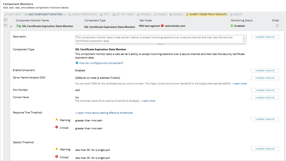Image resolution: width=286 pixels, height=161 pixels.
Task: Click the Delete trash icon
Action: click(231, 14)
